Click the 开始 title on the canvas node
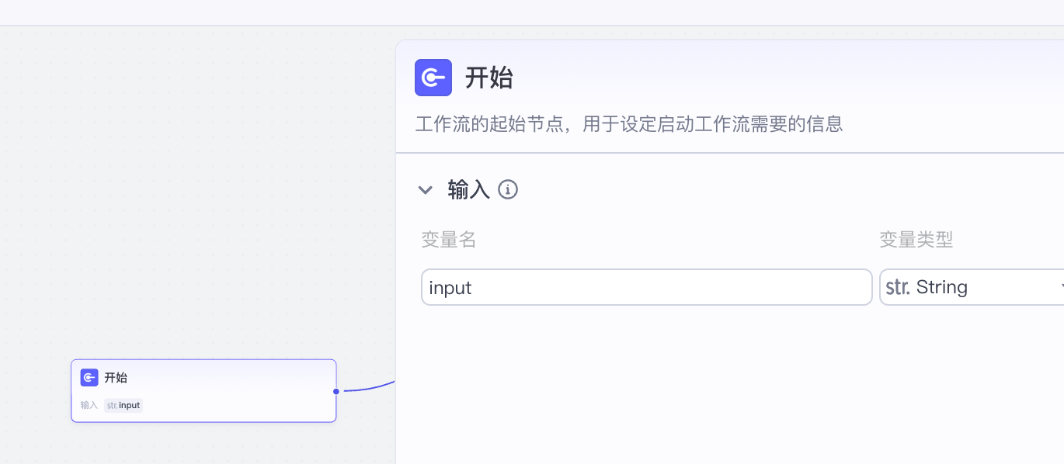1064x464 pixels. click(116, 378)
